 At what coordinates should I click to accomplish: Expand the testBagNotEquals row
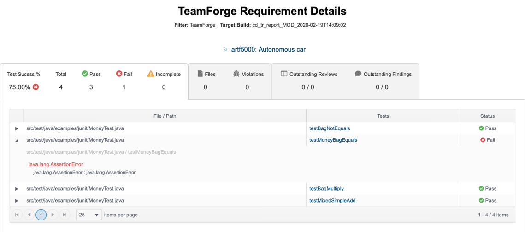[17, 128]
